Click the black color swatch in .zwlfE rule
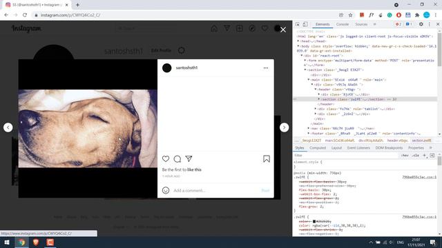442x248 pixels. (x=314, y=222)
